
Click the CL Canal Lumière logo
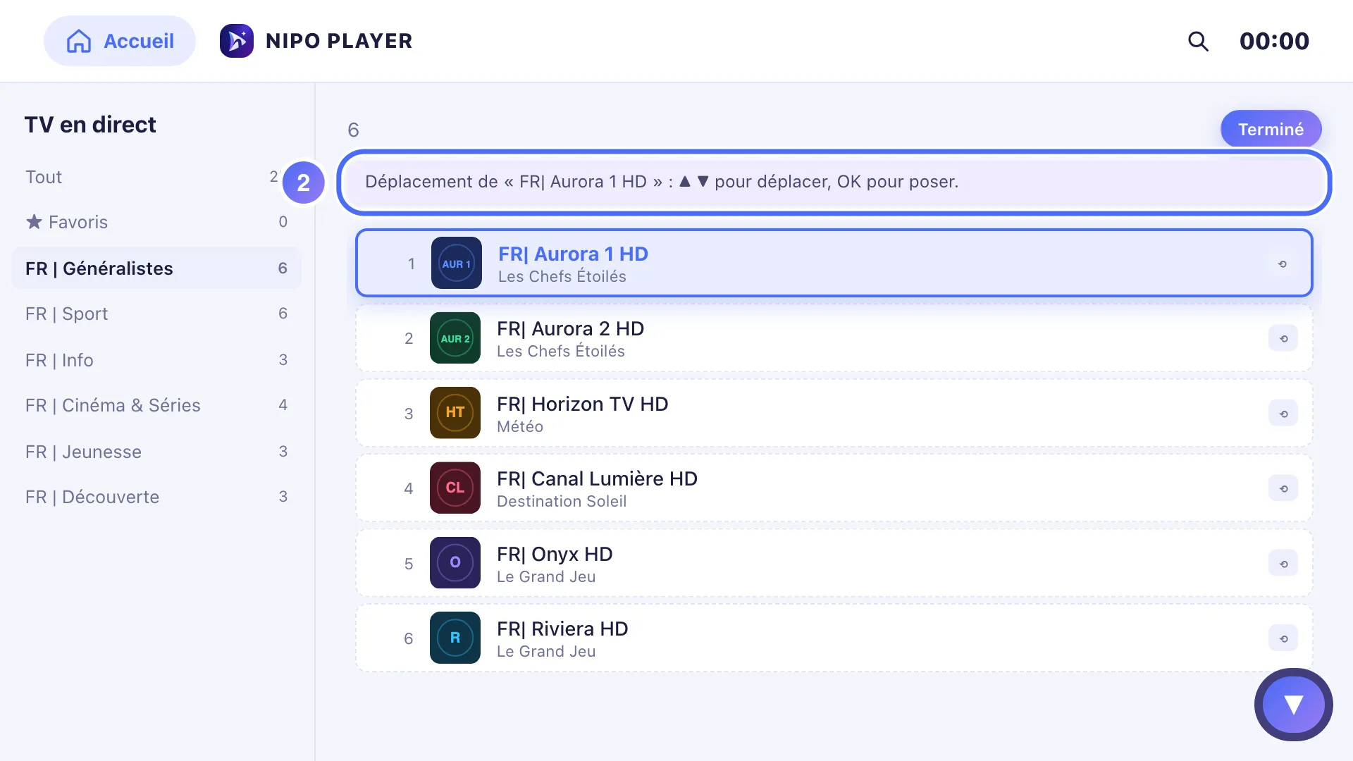point(455,488)
